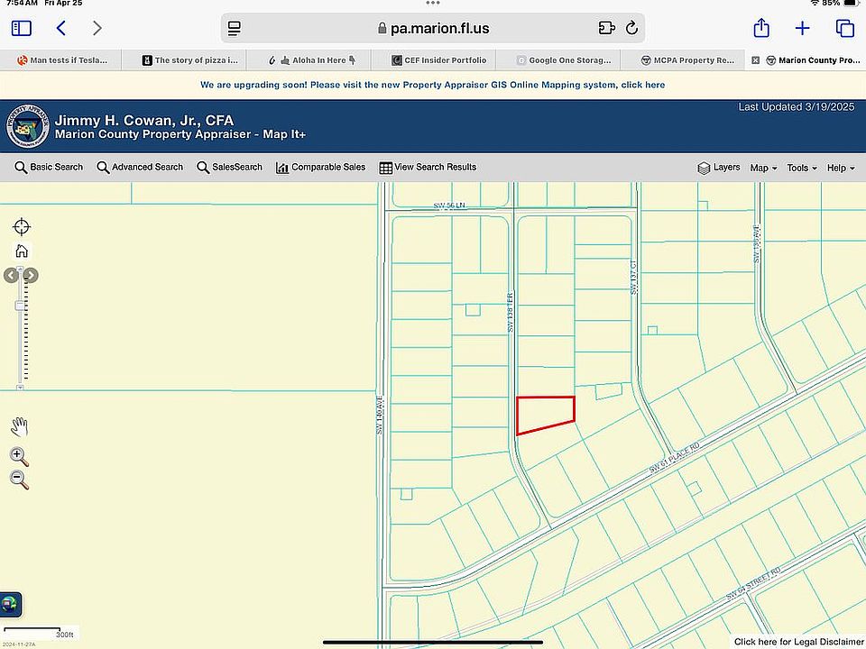Viewport: 866px width, 649px height.
Task: Click next extent arrow on map
Action: [32, 275]
